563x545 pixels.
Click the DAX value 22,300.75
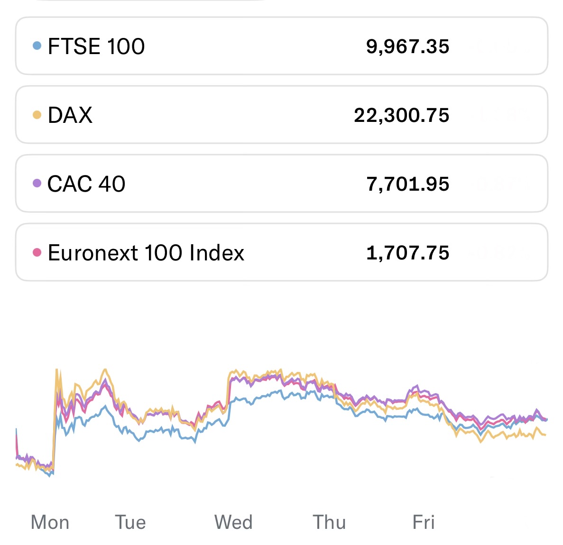coord(401,115)
